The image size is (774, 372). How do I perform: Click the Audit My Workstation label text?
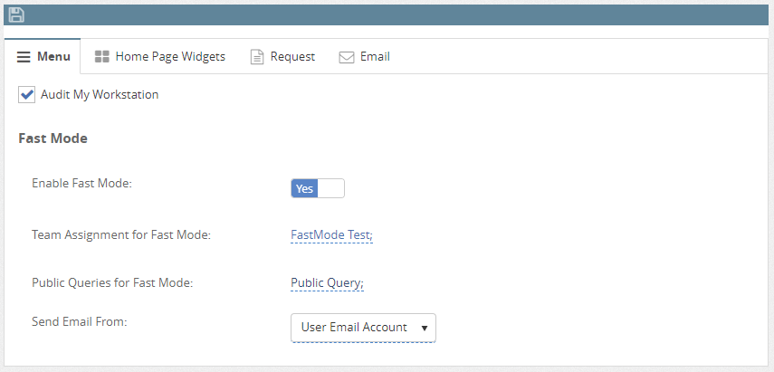coord(100,94)
